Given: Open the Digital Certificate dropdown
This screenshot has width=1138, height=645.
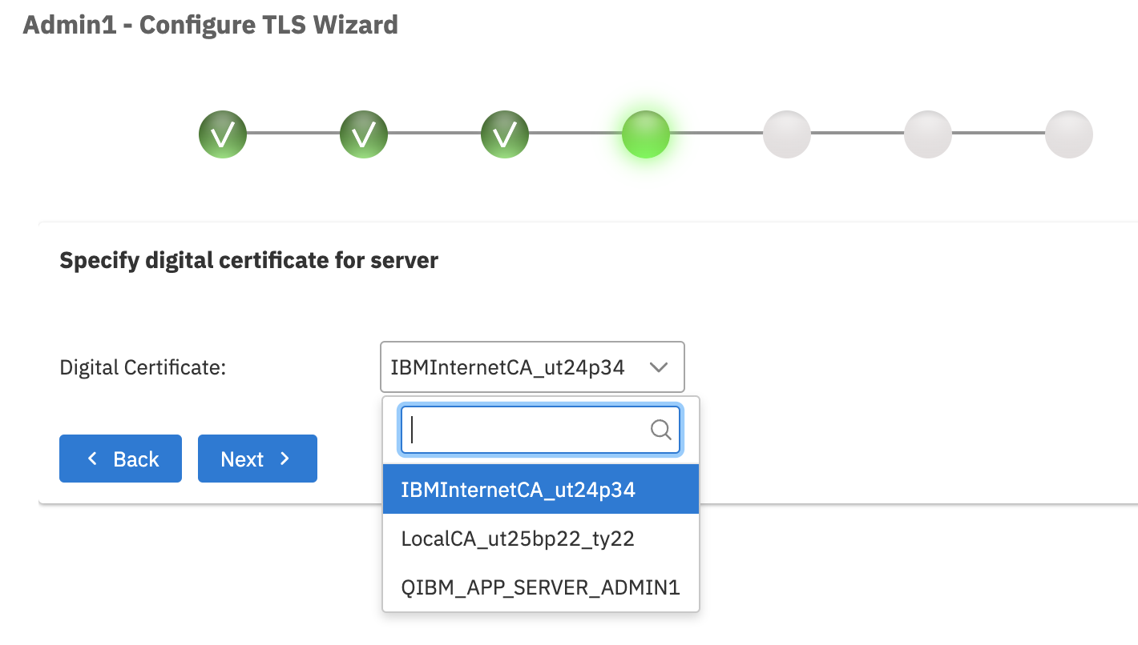Looking at the screenshot, I should (532, 367).
